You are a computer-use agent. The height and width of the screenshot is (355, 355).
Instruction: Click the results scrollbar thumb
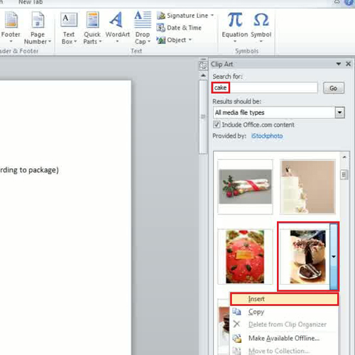[344, 175]
